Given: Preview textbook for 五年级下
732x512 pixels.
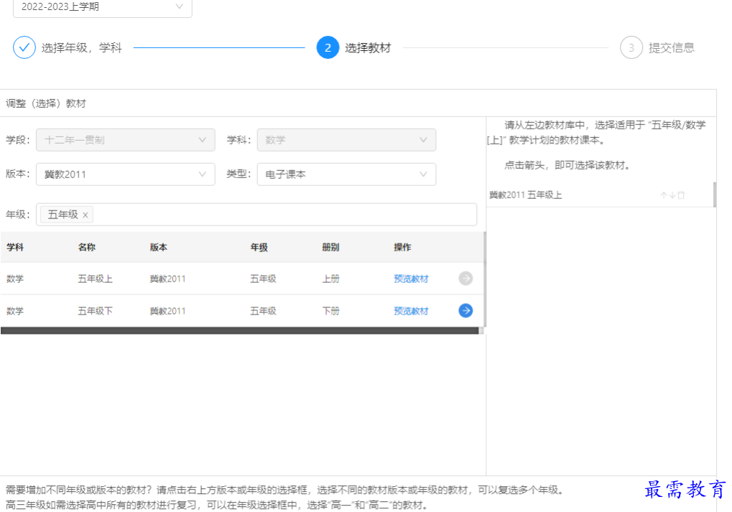Looking at the screenshot, I should (x=411, y=311).
